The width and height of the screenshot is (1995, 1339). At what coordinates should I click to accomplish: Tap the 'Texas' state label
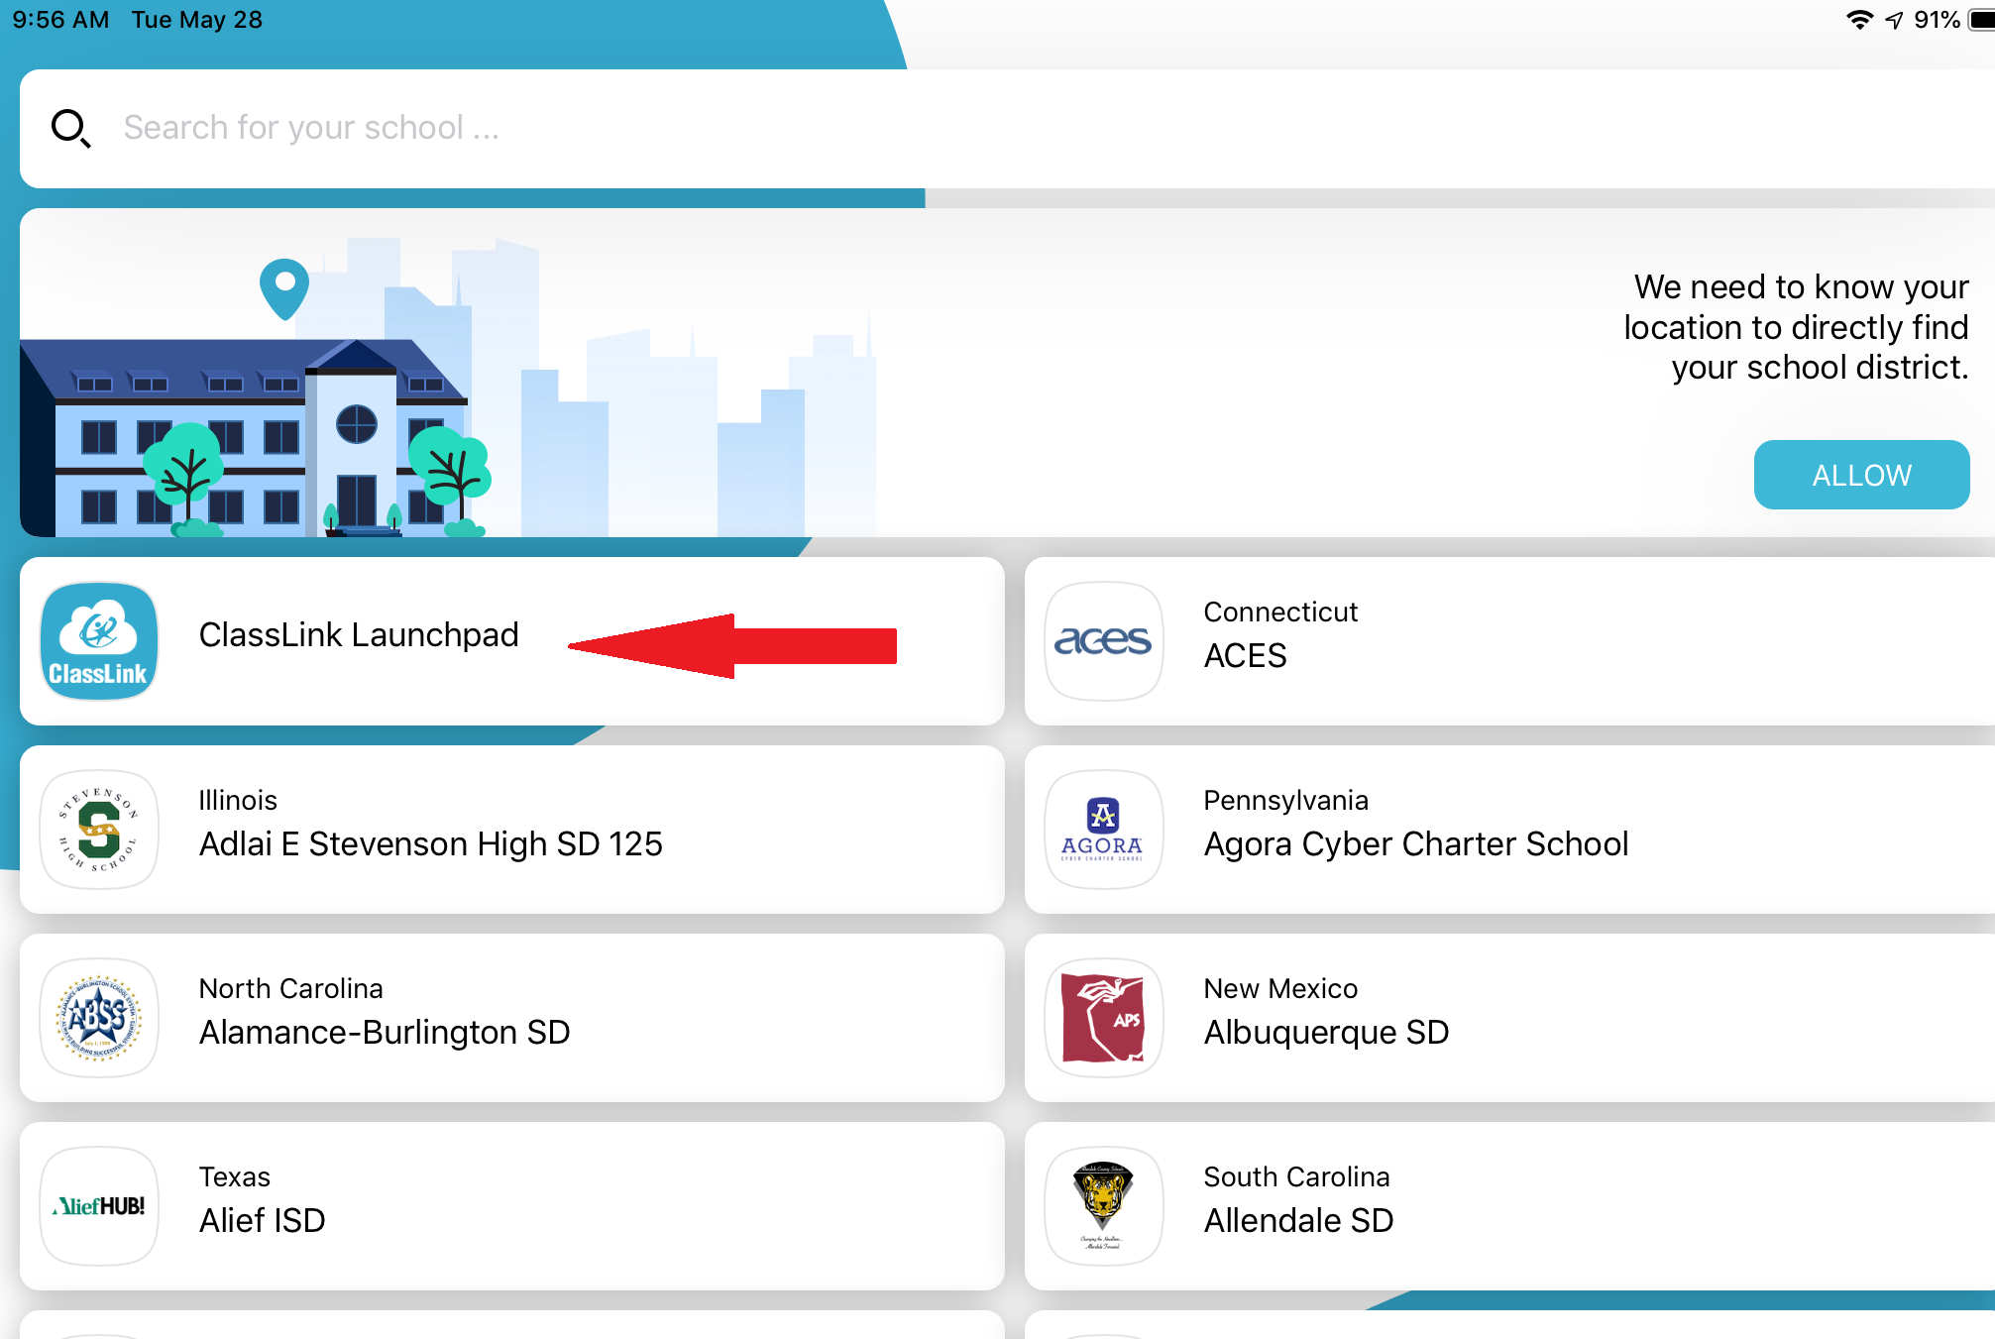click(x=234, y=1176)
